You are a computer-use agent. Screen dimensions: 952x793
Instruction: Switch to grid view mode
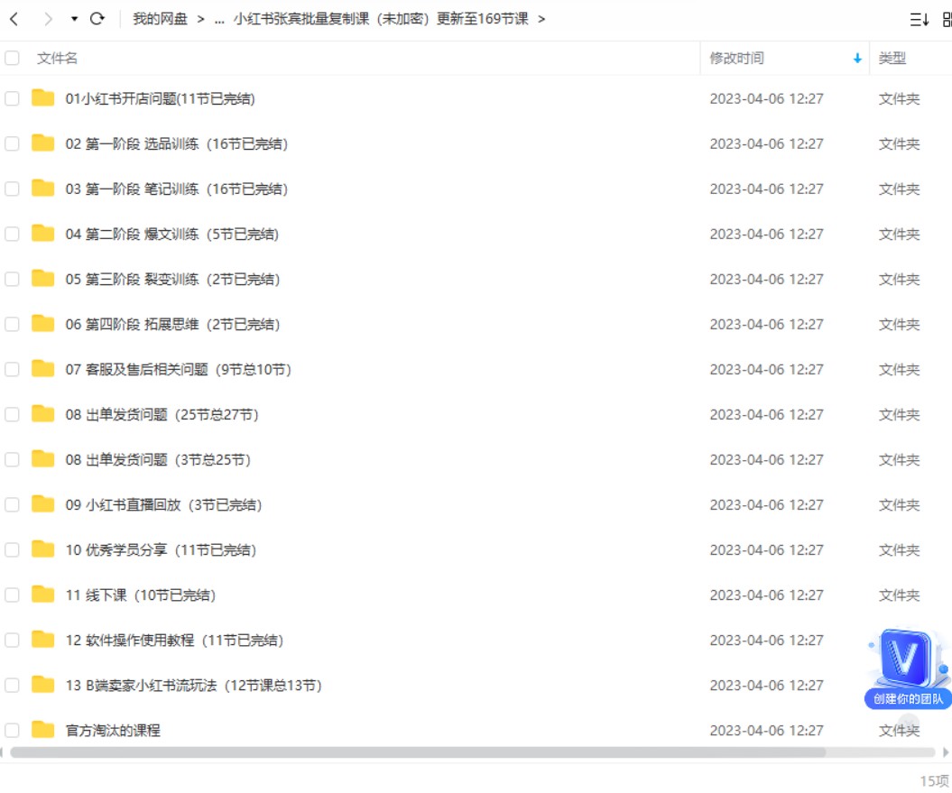[947, 20]
